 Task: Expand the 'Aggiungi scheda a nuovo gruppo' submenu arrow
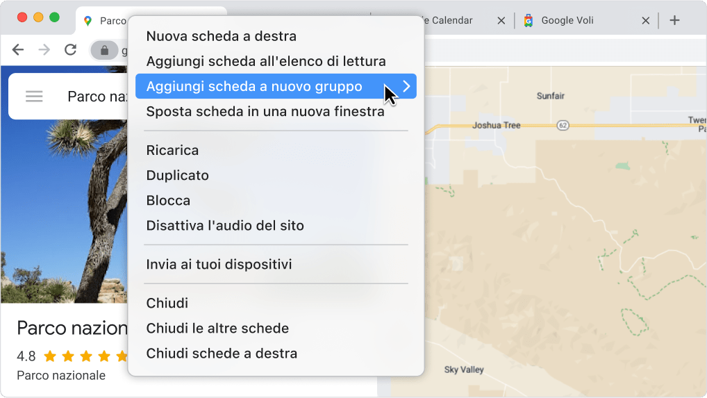coord(406,87)
